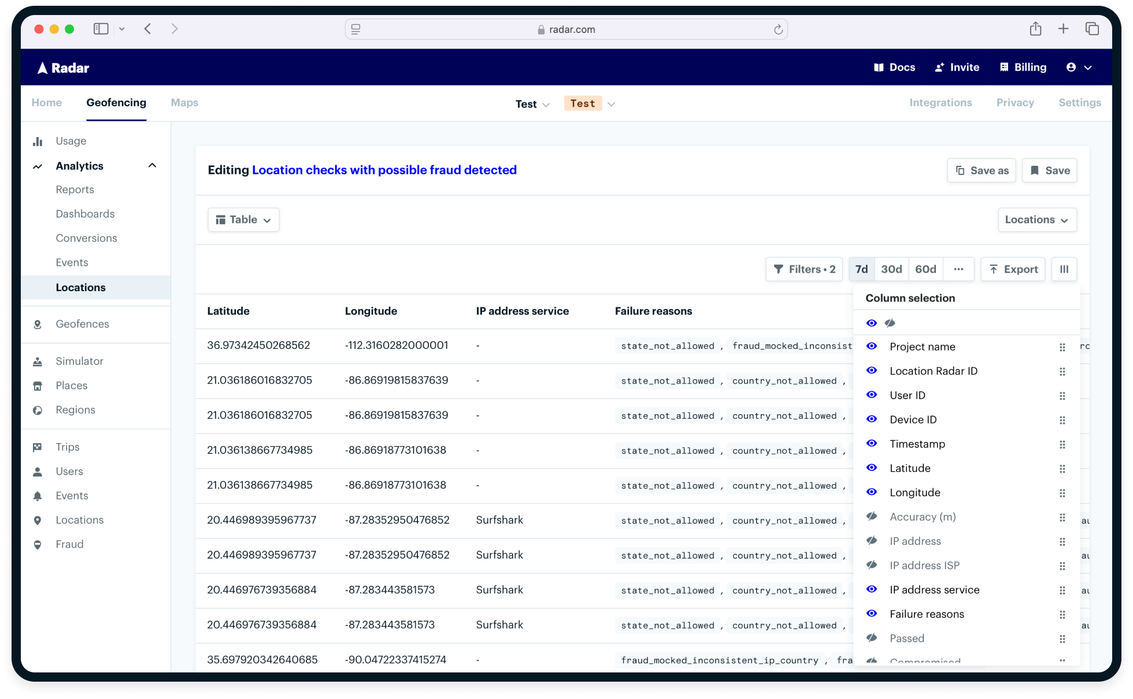This screenshot has height=699, width=1133.
Task: Click the Usage bar chart icon
Action: point(38,142)
